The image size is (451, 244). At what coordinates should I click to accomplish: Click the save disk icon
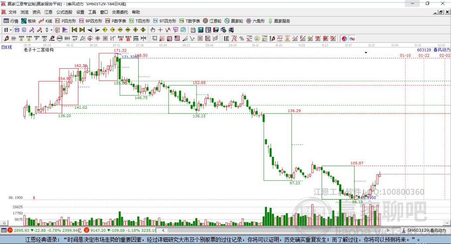tap(216, 30)
